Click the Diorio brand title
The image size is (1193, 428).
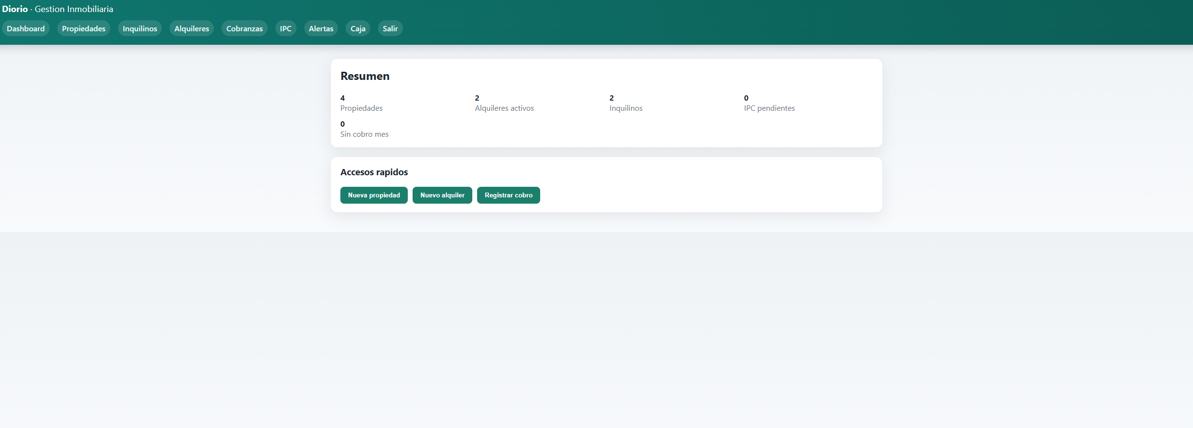point(15,9)
